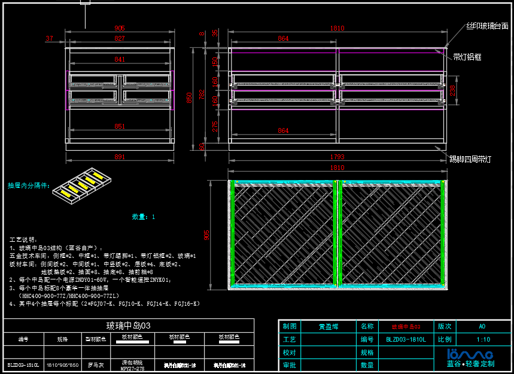Click the 抽屉内分隔件 cyan label
This screenshot has height=374, width=514.
coord(28,186)
